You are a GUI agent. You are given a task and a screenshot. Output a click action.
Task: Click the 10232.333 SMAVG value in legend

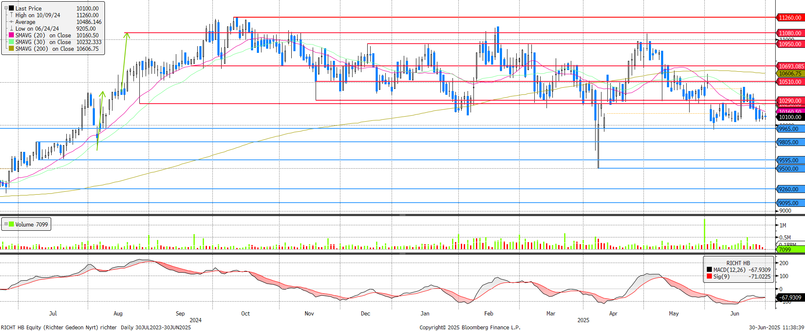[89, 42]
